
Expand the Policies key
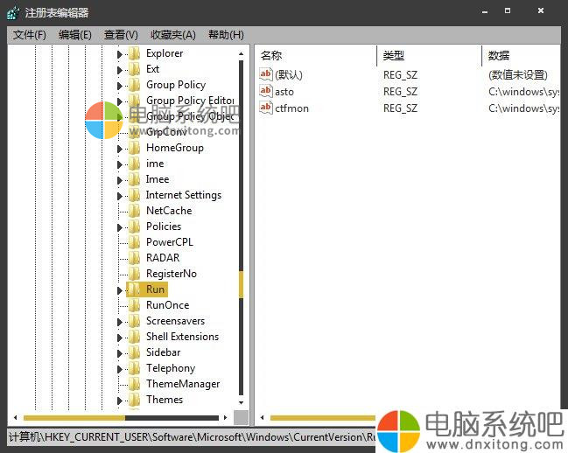pos(120,227)
